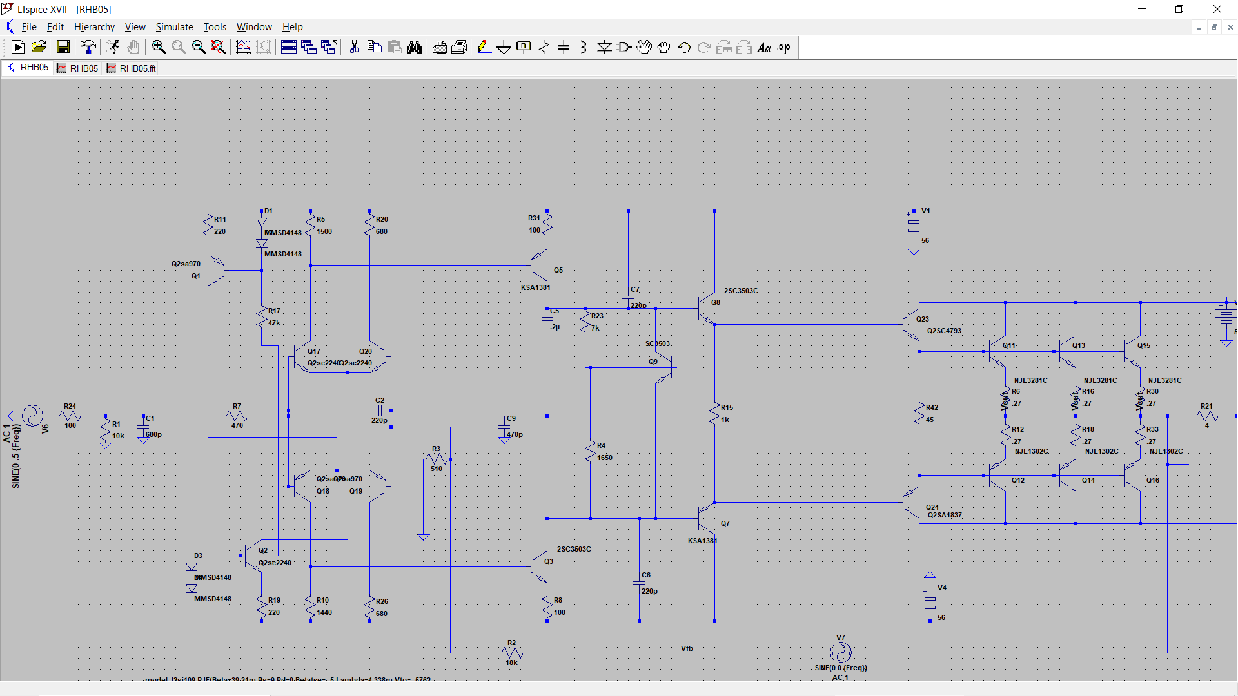Select the SPICE directive .op tool

click(783, 47)
